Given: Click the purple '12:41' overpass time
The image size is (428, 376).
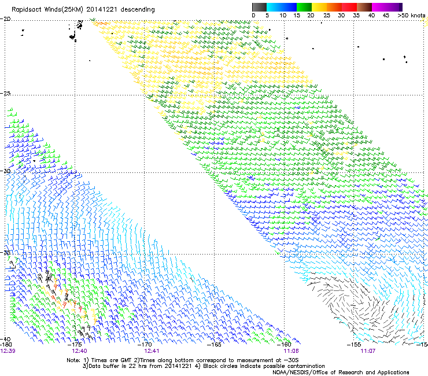Looking at the screenshot, I should [152, 351].
